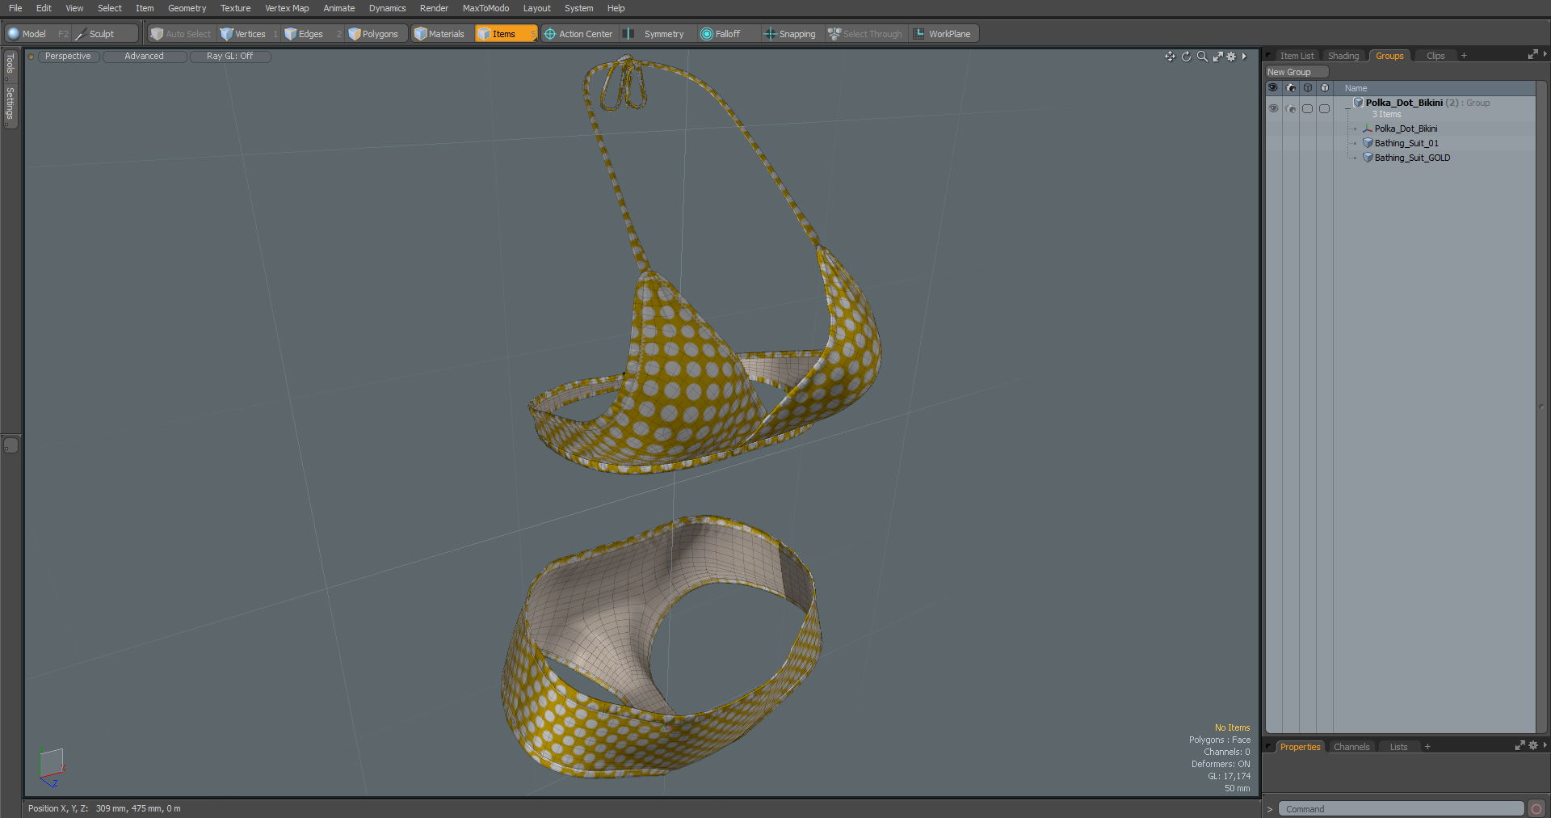Open the WorkPlane menu
This screenshot has height=818, width=1551.
(943, 34)
